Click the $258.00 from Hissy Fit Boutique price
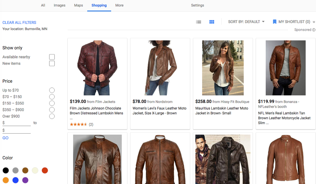This screenshot has width=316, height=184. [222, 102]
